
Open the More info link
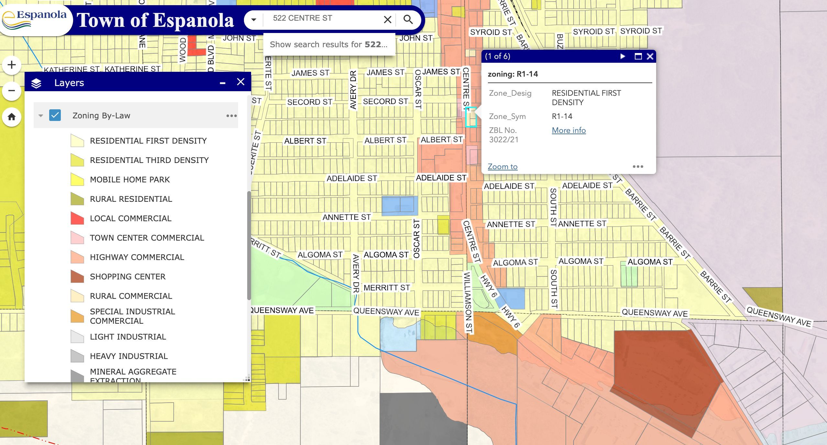(x=568, y=130)
